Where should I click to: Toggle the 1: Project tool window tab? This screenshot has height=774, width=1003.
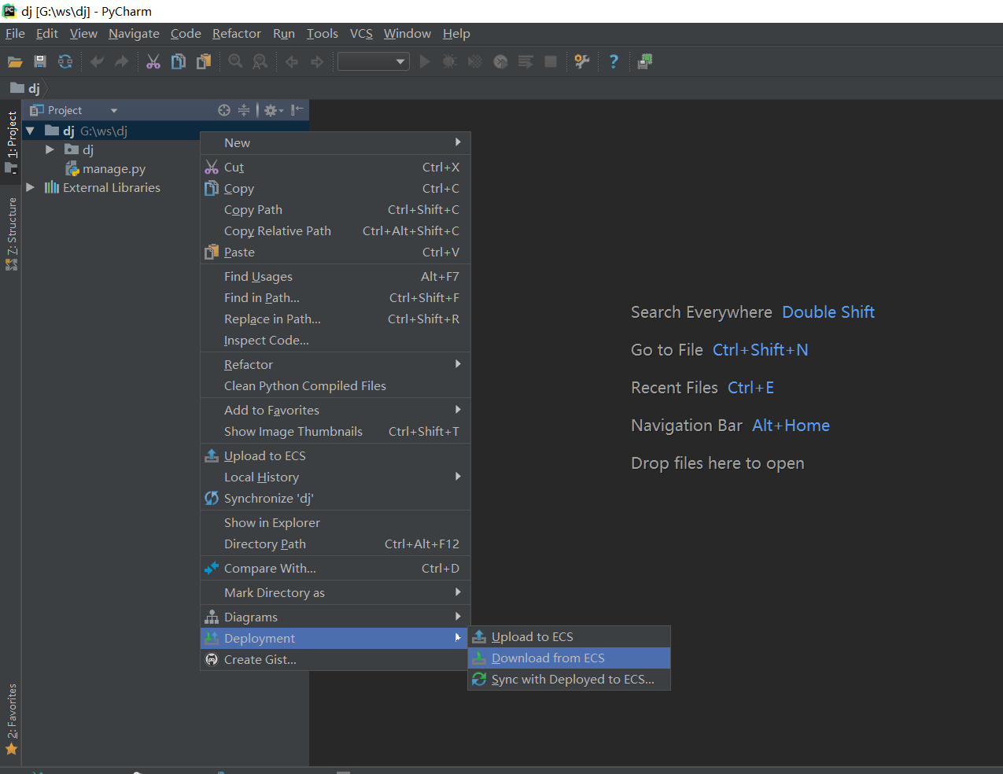(x=11, y=142)
